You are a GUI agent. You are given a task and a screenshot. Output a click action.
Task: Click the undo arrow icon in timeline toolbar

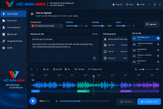click(x=32, y=69)
